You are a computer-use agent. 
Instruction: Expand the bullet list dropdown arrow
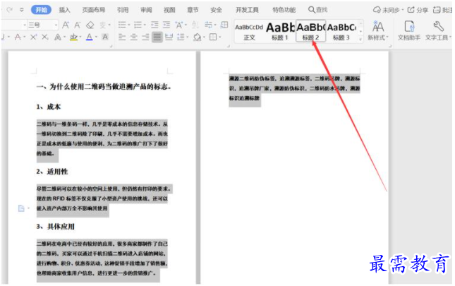pyautogui.click(x=129, y=25)
